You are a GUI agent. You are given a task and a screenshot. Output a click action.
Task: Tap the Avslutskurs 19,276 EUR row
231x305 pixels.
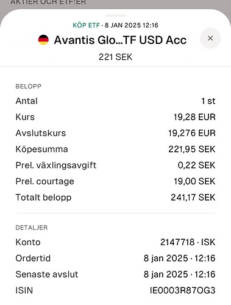[115, 133]
